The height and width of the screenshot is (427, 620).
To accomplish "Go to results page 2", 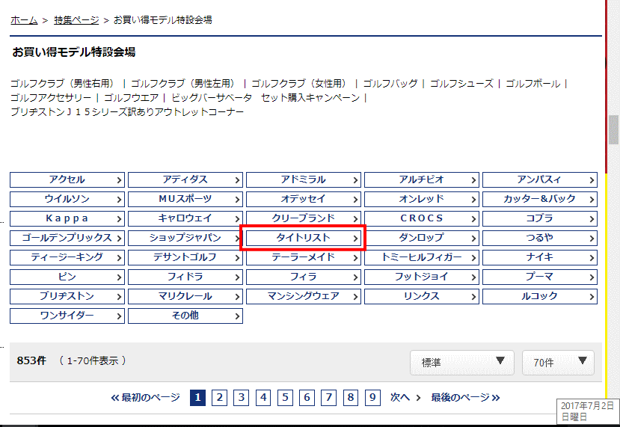I will pyautogui.click(x=219, y=397).
